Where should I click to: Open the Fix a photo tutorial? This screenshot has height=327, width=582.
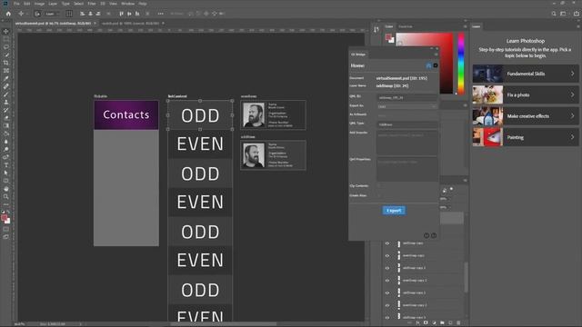click(526, 94)
